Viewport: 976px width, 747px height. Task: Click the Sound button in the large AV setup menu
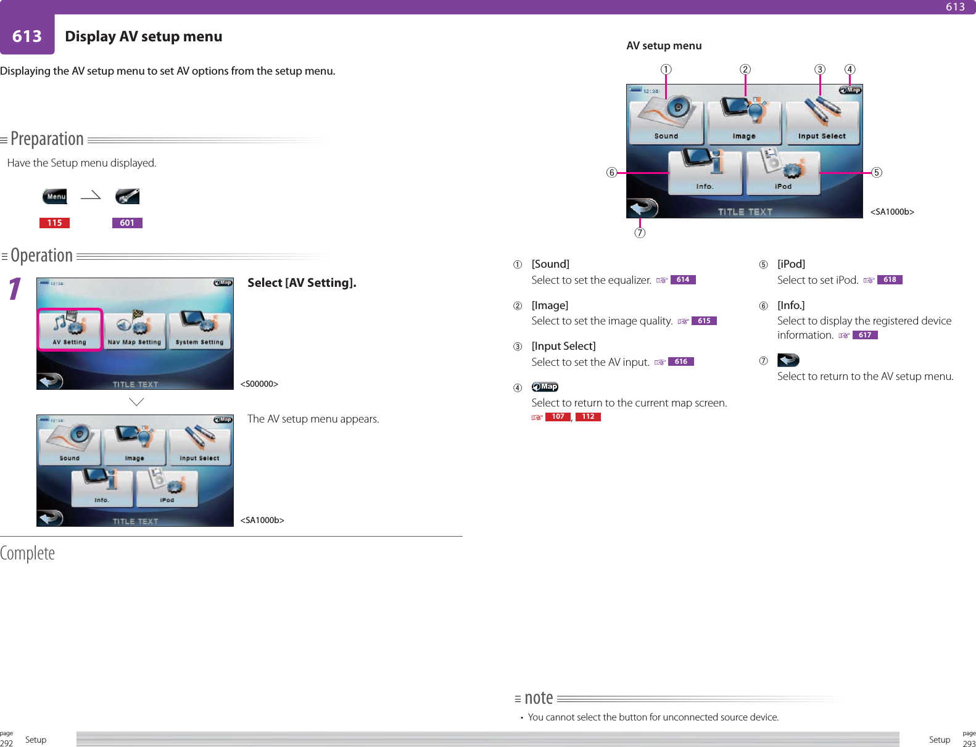tap(666, 121)
